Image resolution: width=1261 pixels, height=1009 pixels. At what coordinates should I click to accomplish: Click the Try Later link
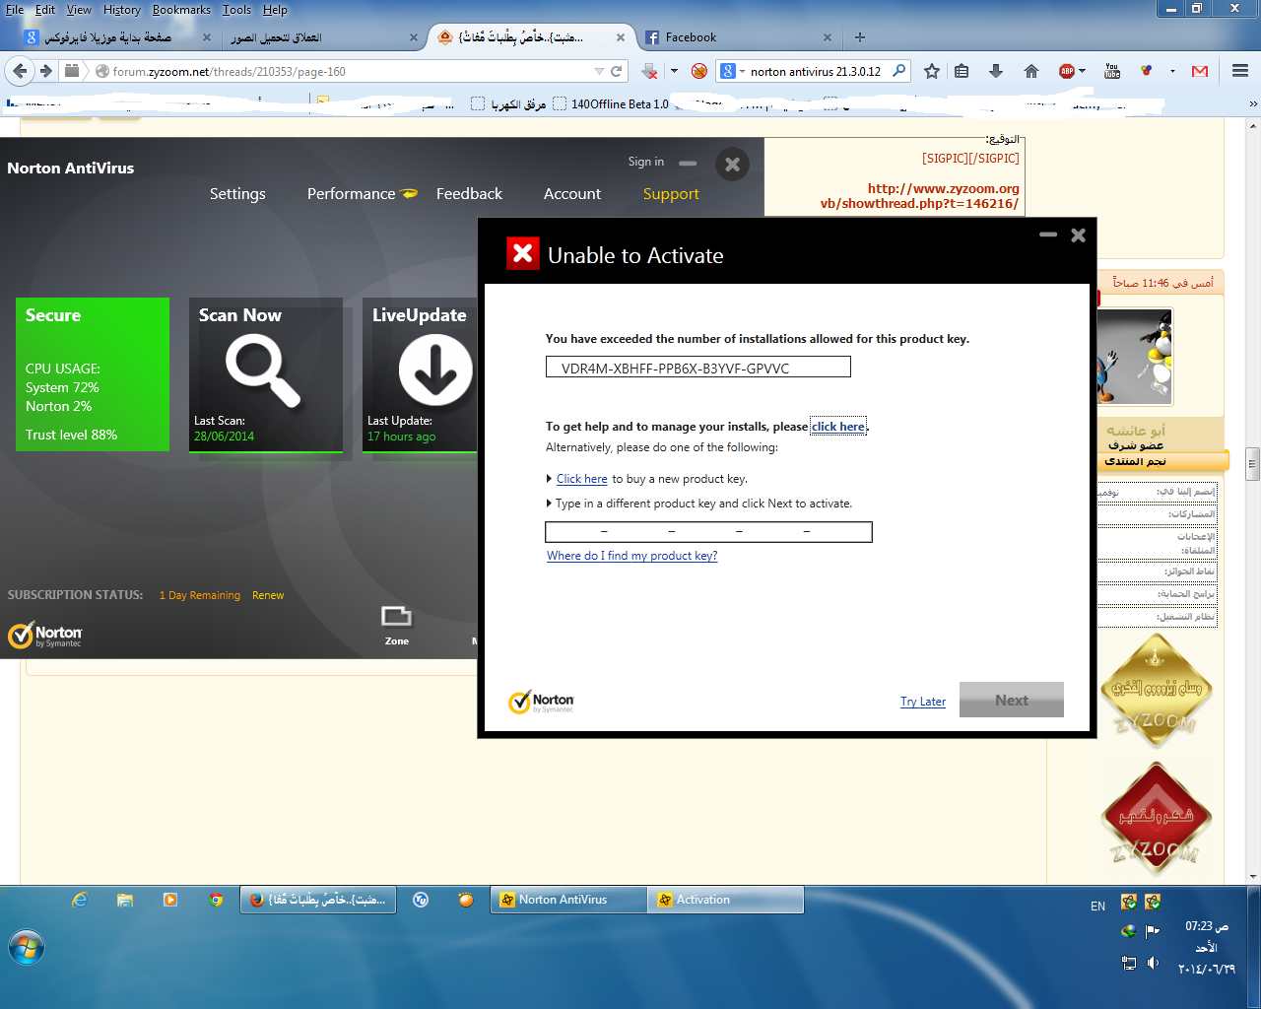pyautogui.click(x=923, y=702)
